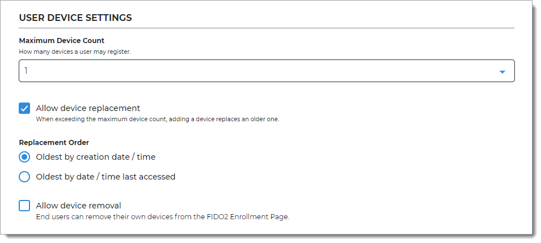Click the 'How many devices a user may register' hint
The width and height of the screenshot is (541, 243).
coord(75,52)
